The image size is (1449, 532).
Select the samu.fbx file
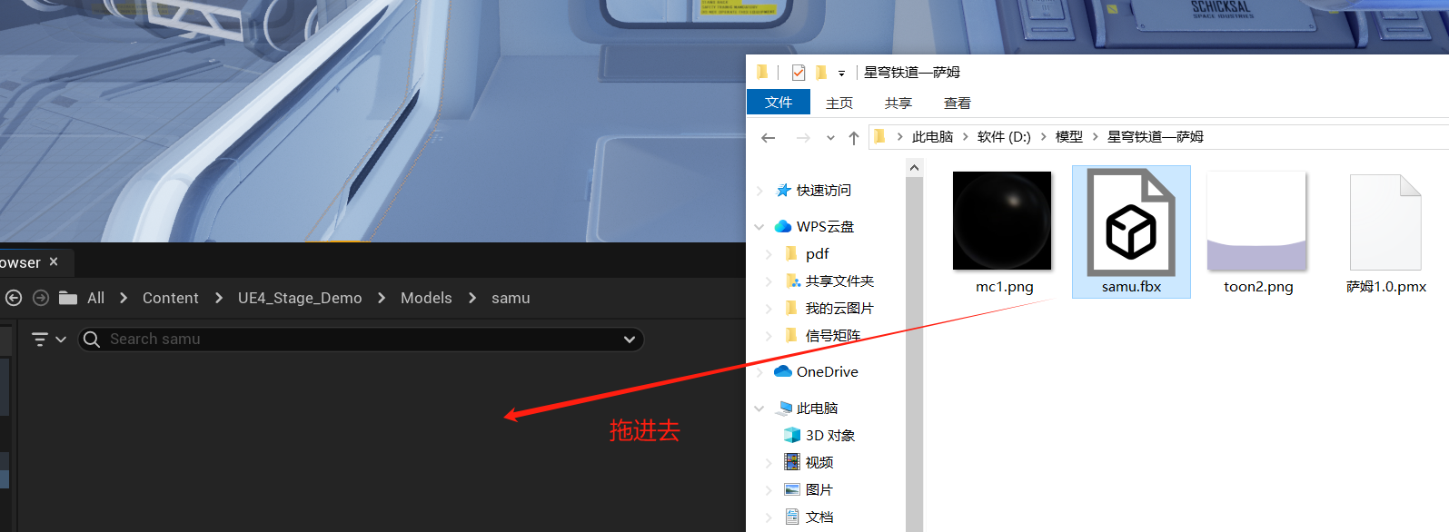pos(1131,232)
